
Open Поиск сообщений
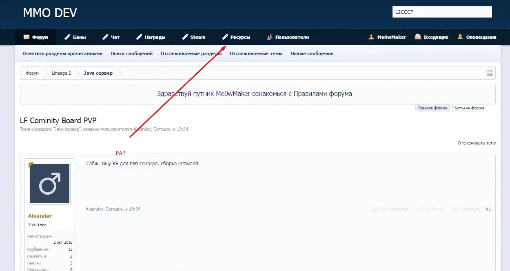(131, 53)
